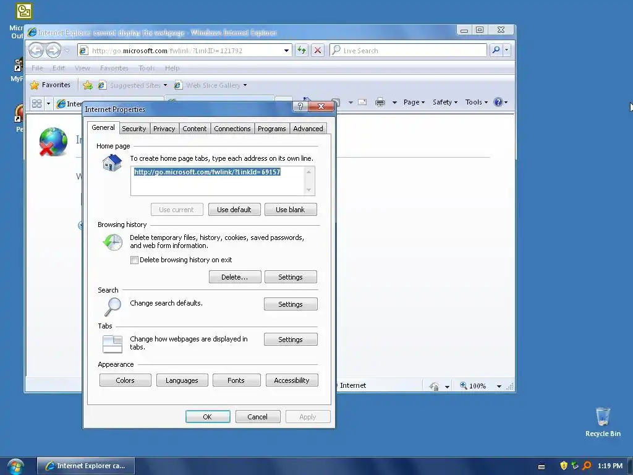The width and height of the screenshot is (633, 475).
Task: Click the Print icon in the command bar
Action: 380,102
